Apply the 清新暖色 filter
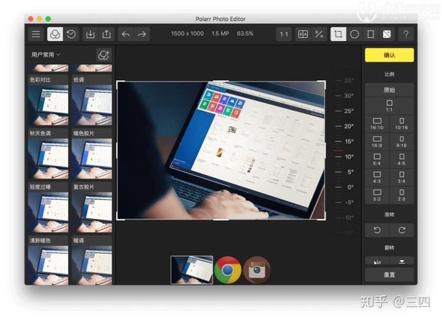Viewport: 442px width, 320px height. pyautogui.click(x=48, y=260)
